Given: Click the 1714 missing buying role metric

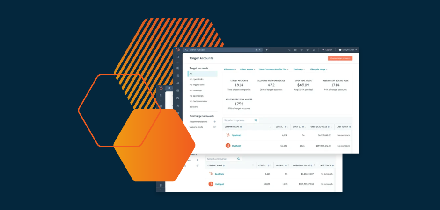Looking at the screenshot, I should pos(335,85).
